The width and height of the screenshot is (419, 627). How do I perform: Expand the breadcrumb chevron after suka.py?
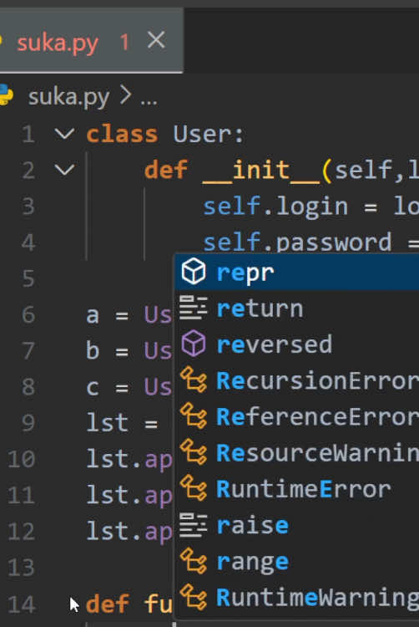126,95
